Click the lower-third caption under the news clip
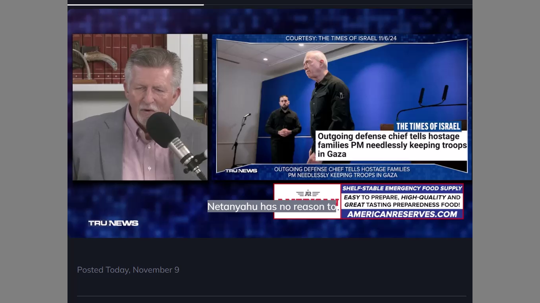Image resolution: width=540 pixels, height=303 pixels. pos(342,172)
